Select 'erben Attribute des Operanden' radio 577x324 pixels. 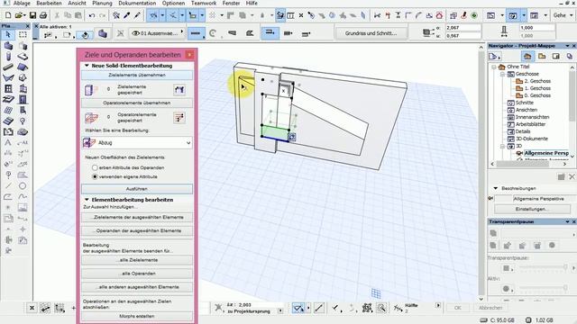(95, 167)
